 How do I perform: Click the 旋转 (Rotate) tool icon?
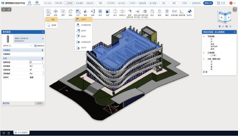point(71,12)
